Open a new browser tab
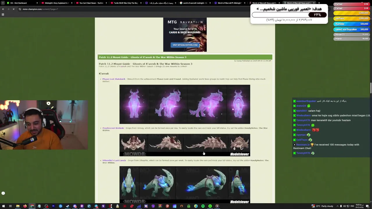 tap(319, 3)
